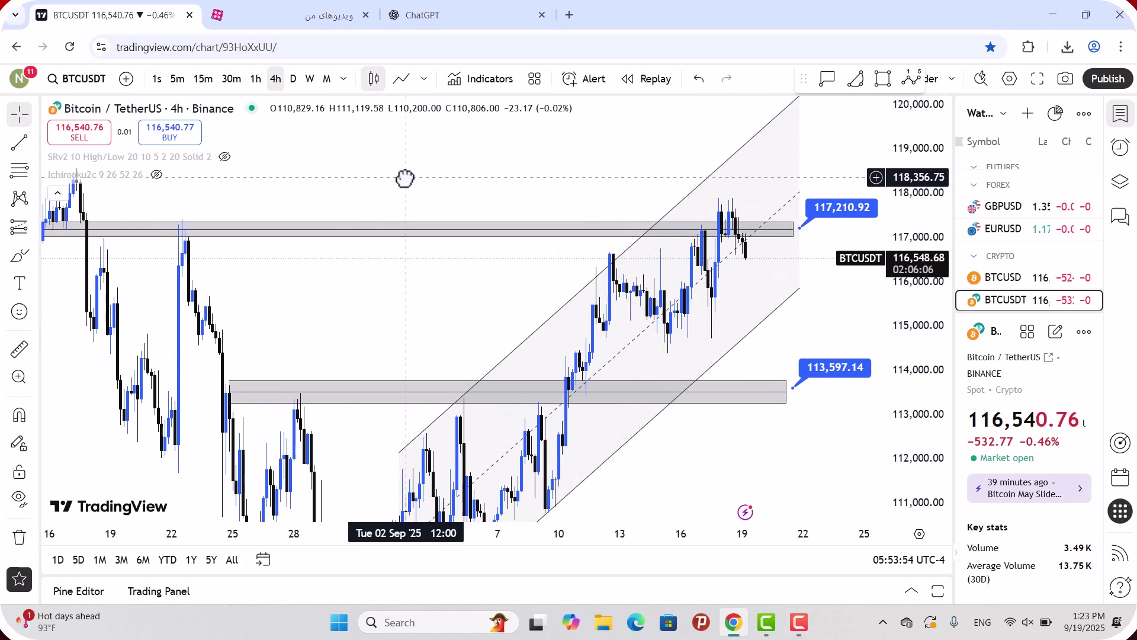This screenshot has height=640, width=1137.
Task: Select EURUSD in the watchlist
Action: 1029,229
